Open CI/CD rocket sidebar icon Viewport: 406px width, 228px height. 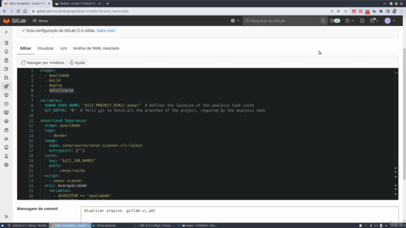point(6,86)
